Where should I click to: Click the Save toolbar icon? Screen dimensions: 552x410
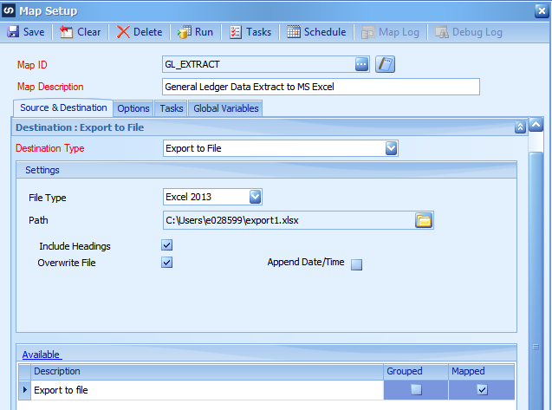coord(13,32)
